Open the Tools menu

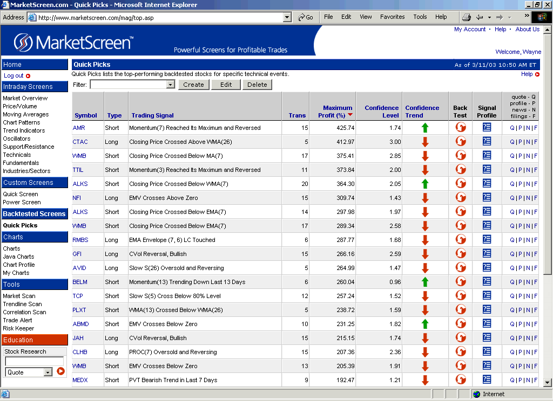pyautogui.click(x=420, y=17)
